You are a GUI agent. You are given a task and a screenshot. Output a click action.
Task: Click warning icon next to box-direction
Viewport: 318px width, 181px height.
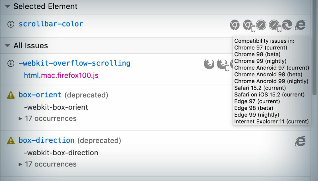tap(11, 141)
